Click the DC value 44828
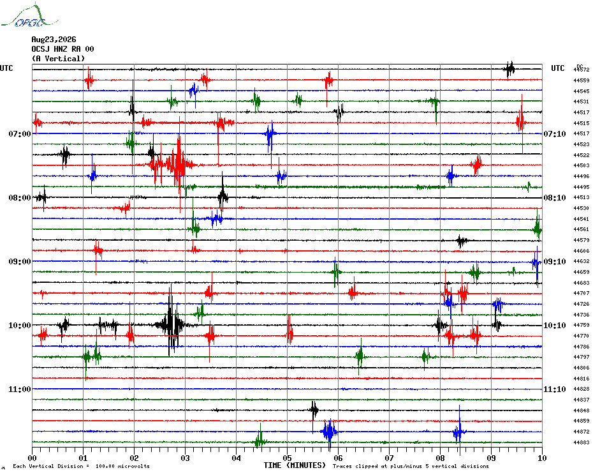The height and width of the screenshot is (475, 593). click(x=582, y=389)
